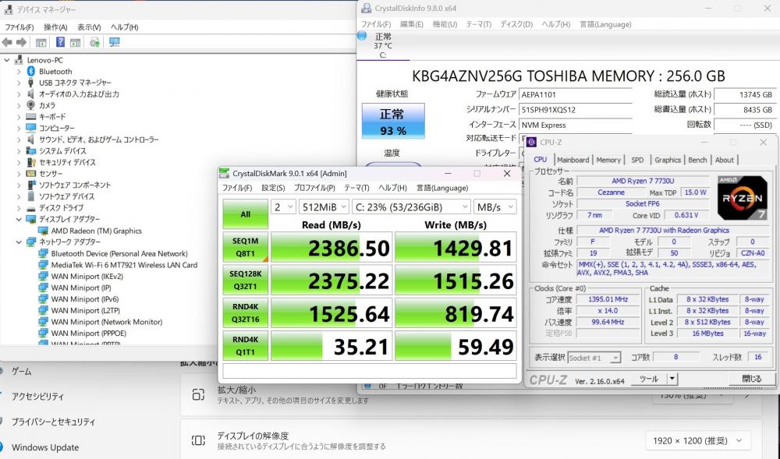This screenshot has width=780, height=459.
Task: Click the Ryzen 7 logo in CPU-Z
Action: pos(743,198)
